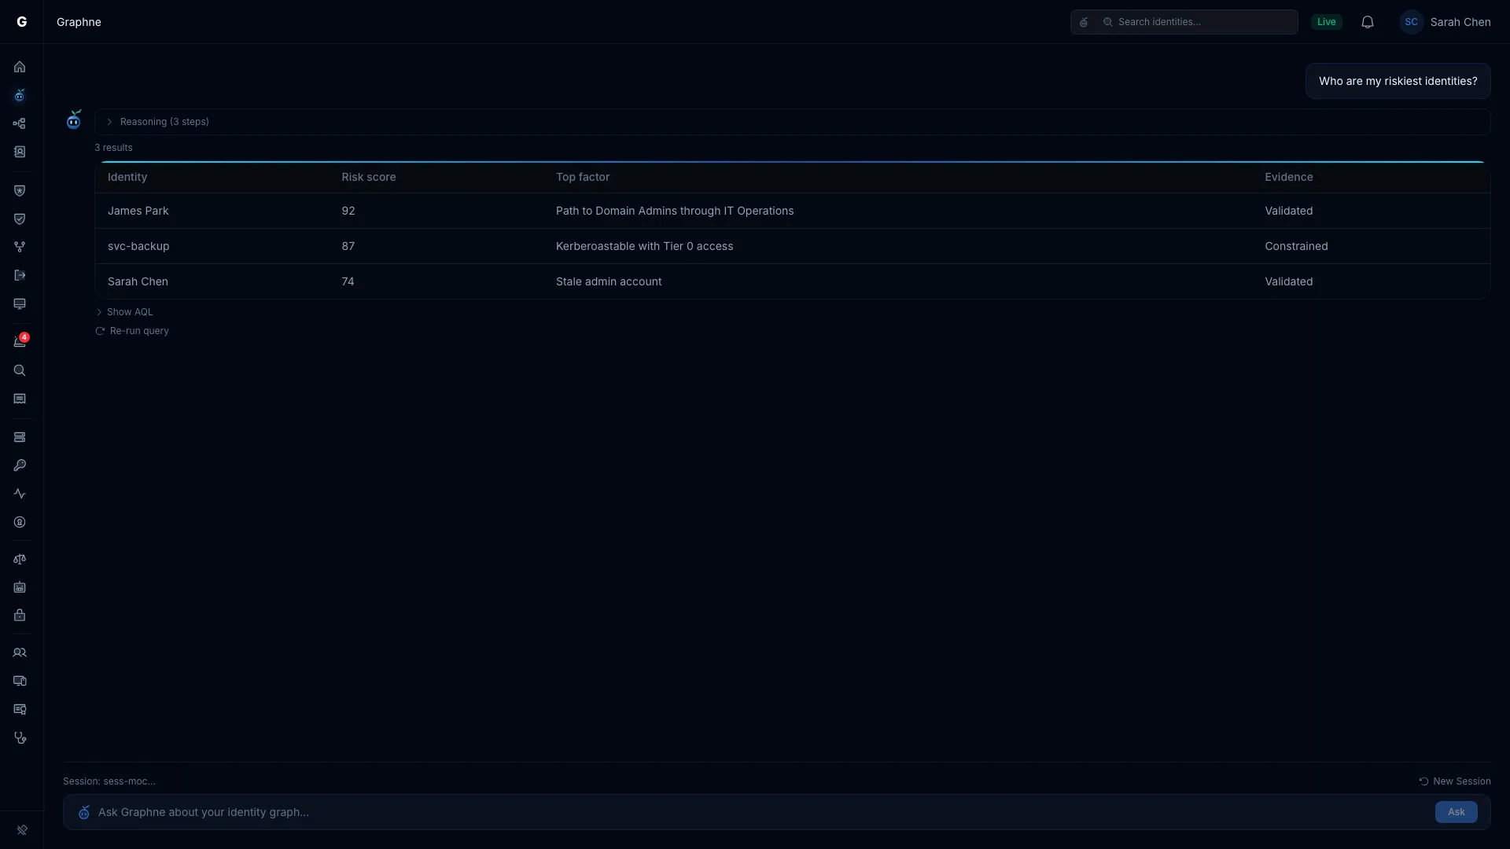
Task: Open the shield star icon in sidebar
Action: tap(20, 190)
